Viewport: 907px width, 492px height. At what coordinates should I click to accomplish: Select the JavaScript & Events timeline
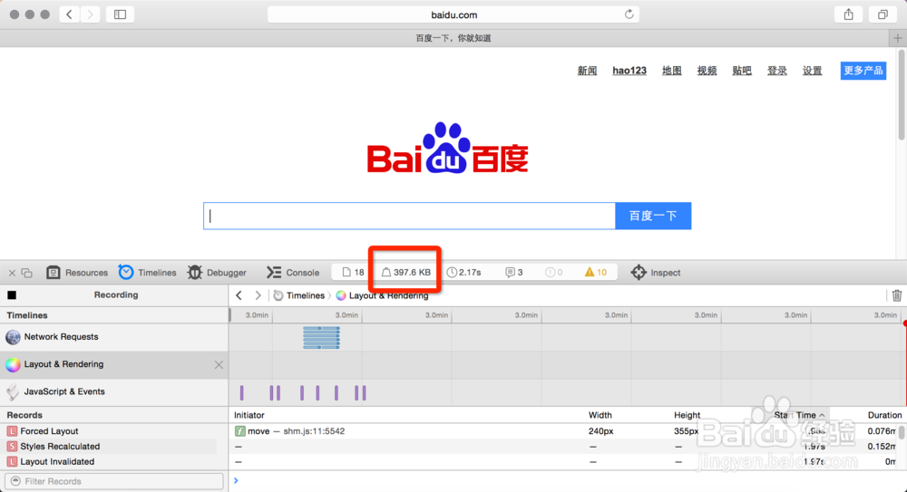[x=114, y=392]
